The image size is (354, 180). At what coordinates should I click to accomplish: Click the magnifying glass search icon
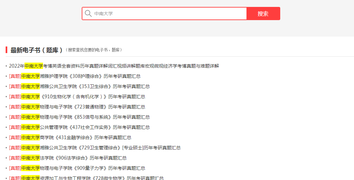tap(88, 14)
